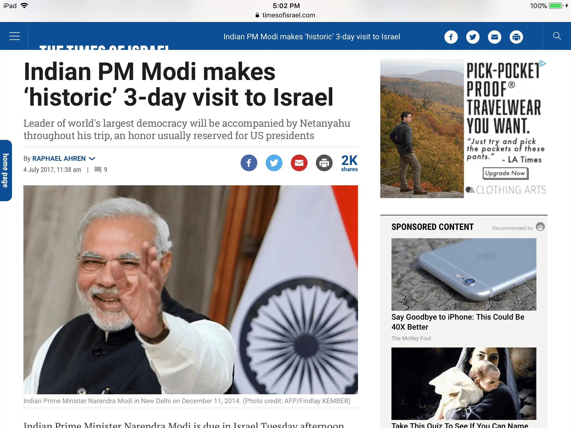Open the home page side tab
Viewport: 571px width, 428px height.
6,170
